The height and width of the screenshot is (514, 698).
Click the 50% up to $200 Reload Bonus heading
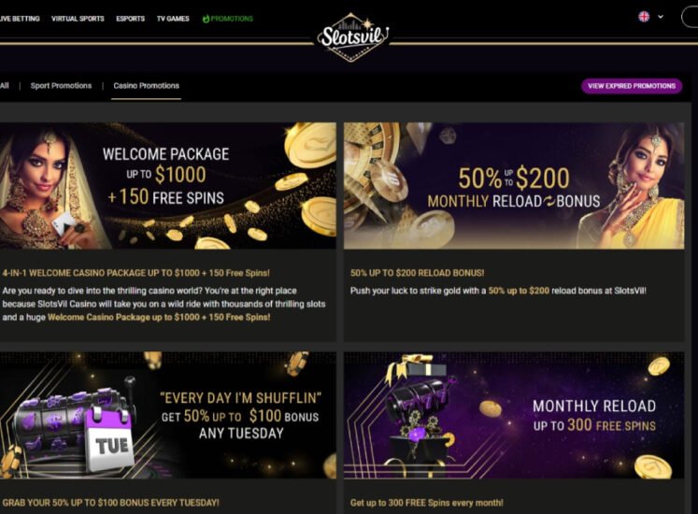coord(417,273)
